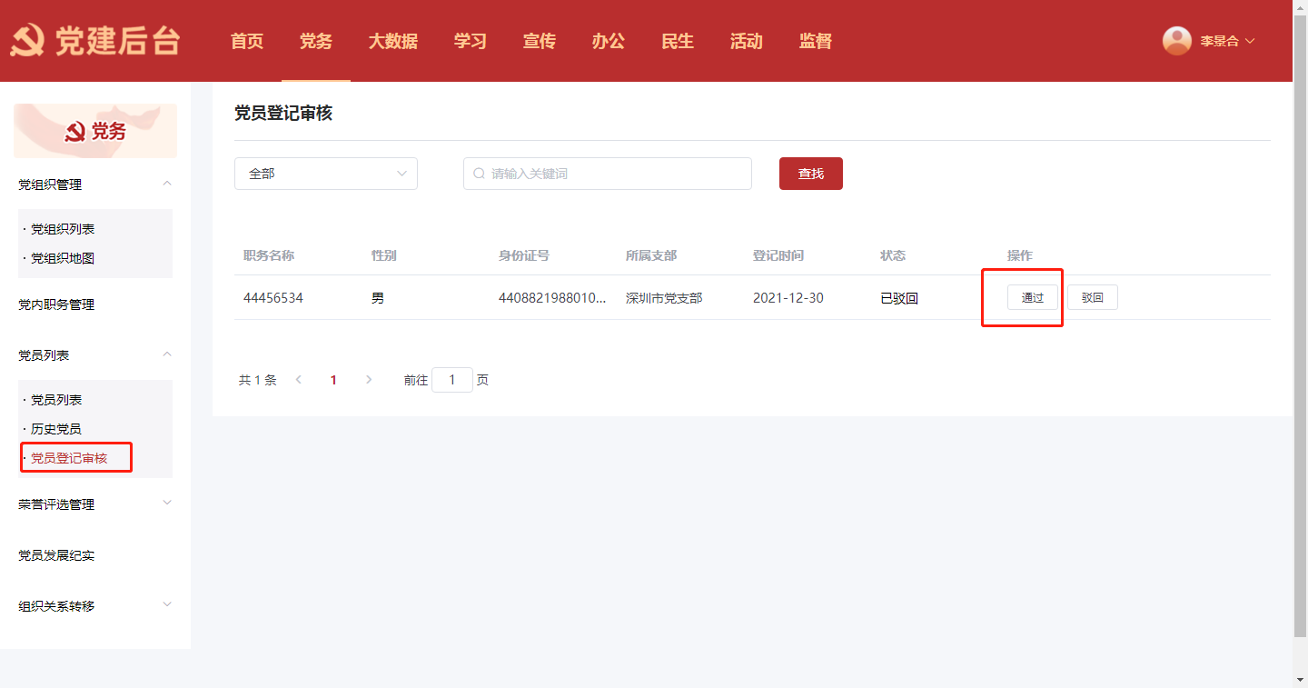The width and height of the screenshot is (1308, 688).
Task: Click the 党务 sidebar banner image
Action: pos(95,131)
